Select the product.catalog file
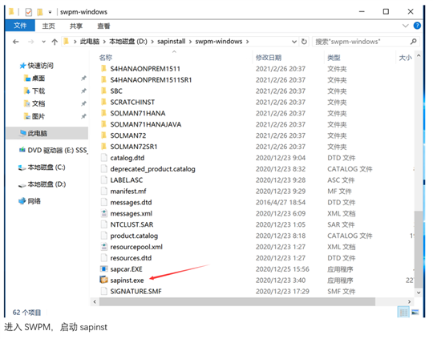433x339 pixels. point(134,236)
